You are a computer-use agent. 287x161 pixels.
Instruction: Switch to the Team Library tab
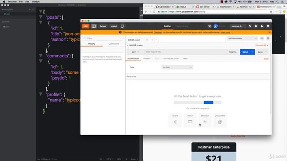(182, 26)
